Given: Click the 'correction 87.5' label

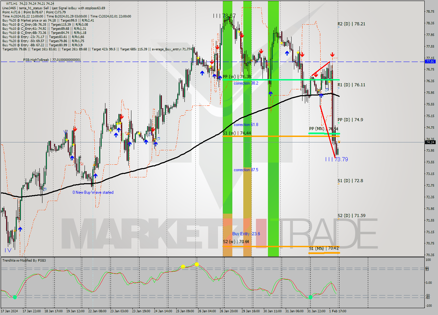Looking at the screenshot, I should 246,170.
